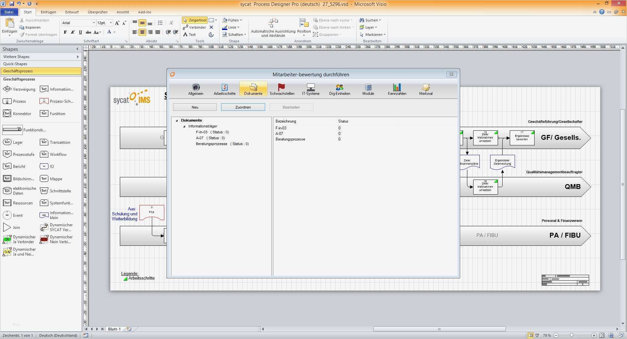Click the Zuordnen button
Viewport: 627px width, 339px height.
coord(243,107)
